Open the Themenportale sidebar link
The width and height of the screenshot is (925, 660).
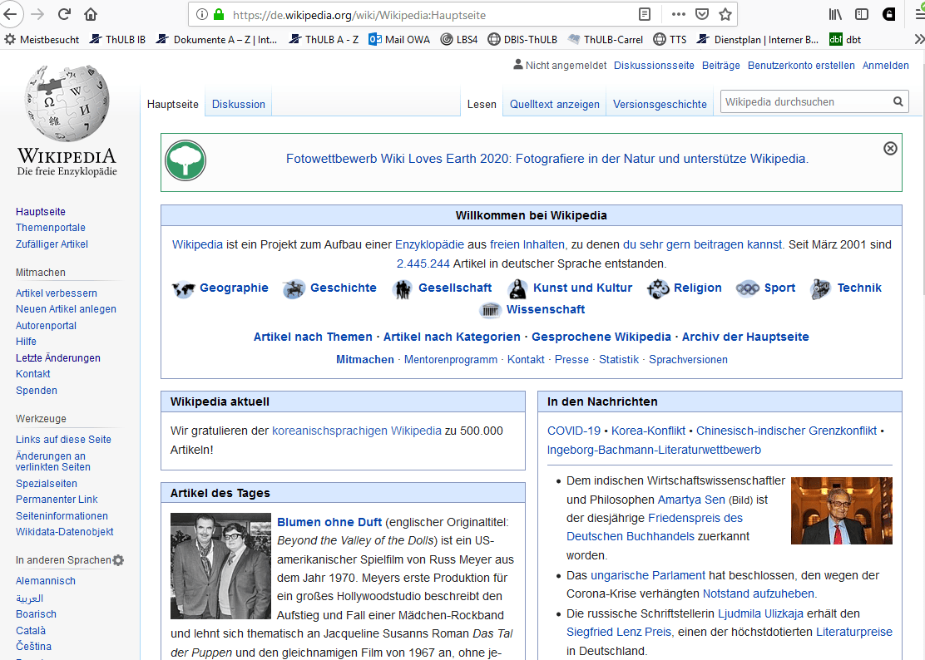[51, 228]
